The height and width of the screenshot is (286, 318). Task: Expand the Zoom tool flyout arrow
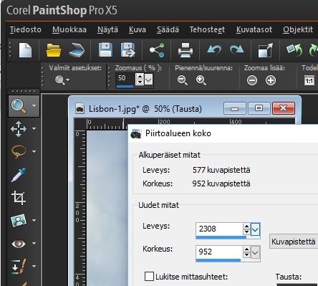point(34,105)
